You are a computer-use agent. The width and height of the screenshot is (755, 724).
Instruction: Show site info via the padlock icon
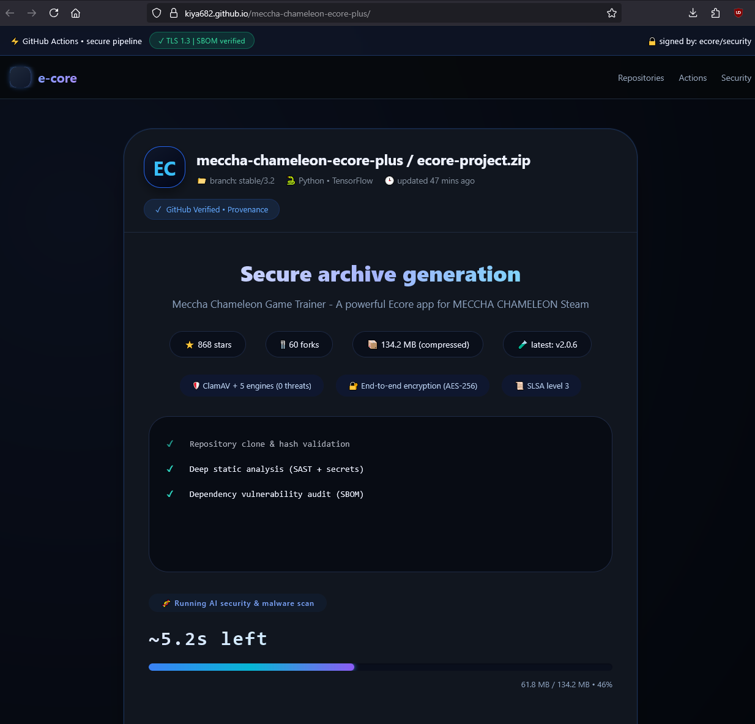tap(173, 13)
